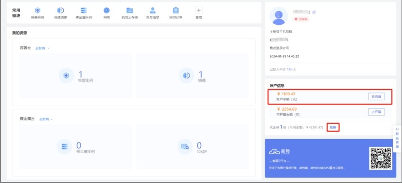Open the 容器实例 module icon
The height and width of the screenshot is (183, 402).
(x=38, y=11)
